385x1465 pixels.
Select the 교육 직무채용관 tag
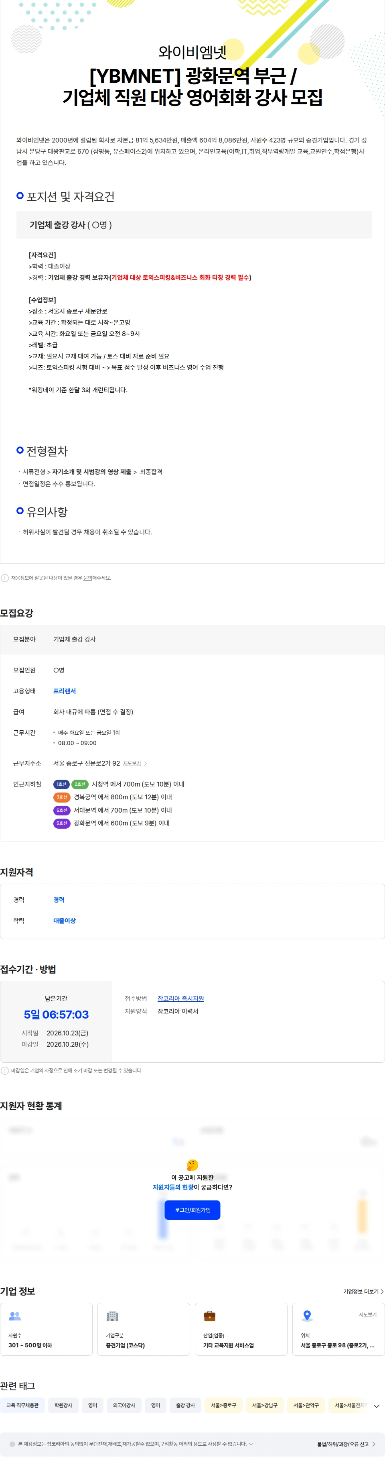click(x=23, y=1405)
